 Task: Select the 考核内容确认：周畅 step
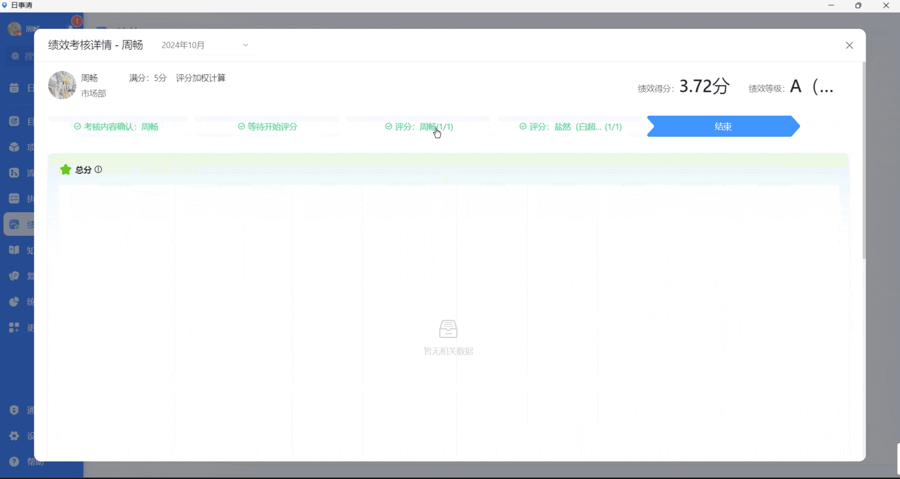point(116,127)
